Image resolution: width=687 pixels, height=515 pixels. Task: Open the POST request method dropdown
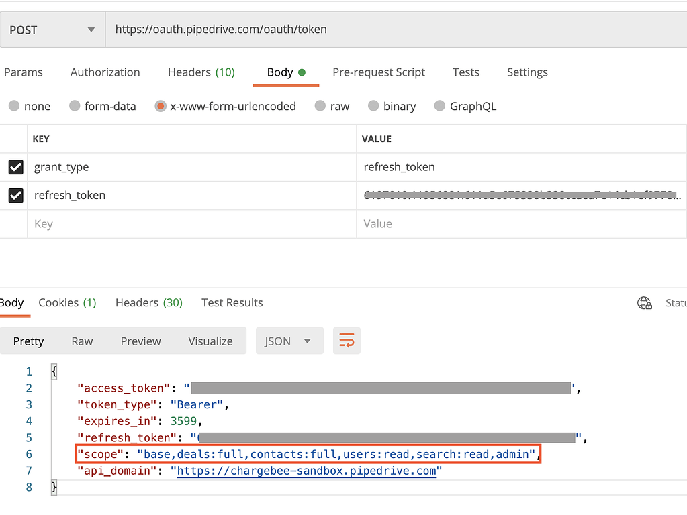52,29
